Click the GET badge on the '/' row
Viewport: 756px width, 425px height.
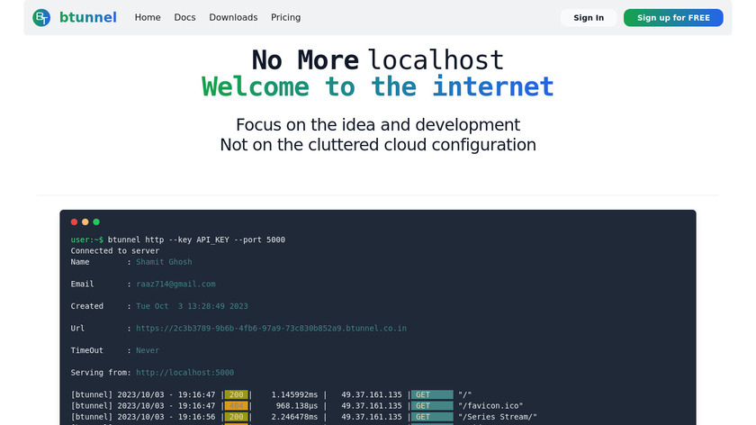tap(432, 394)
